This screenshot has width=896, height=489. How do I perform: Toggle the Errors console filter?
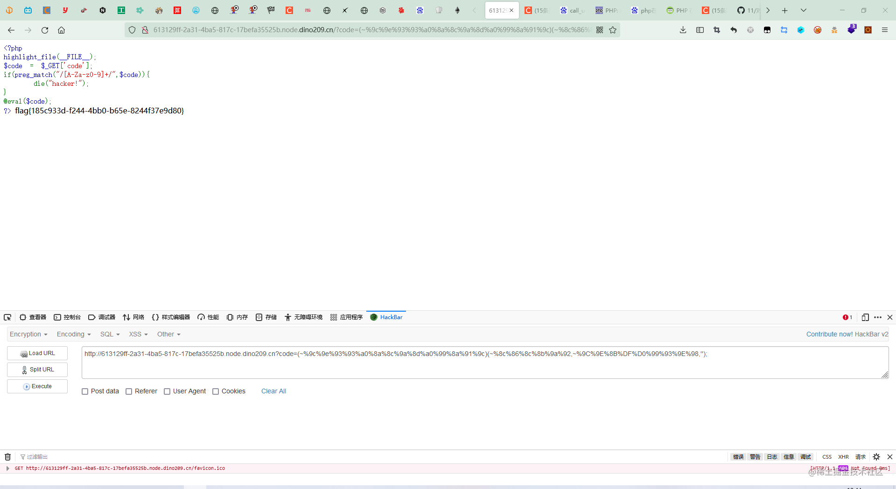[x=738, y=457]
